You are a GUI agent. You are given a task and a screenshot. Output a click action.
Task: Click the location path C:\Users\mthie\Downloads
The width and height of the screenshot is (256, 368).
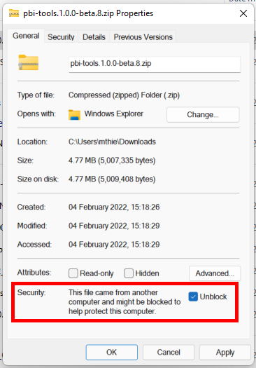click(x=112, y=142)
